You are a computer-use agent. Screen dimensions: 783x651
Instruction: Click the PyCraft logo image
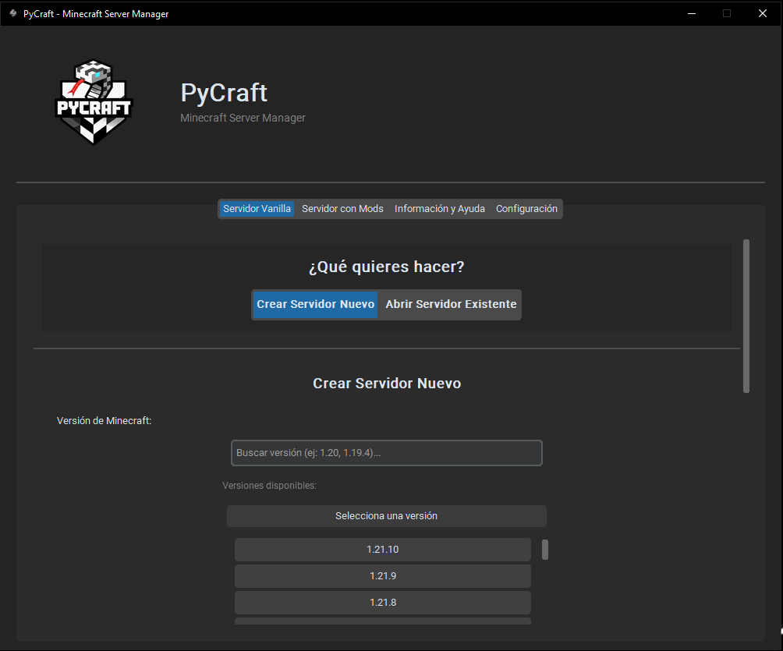[94, 101]
